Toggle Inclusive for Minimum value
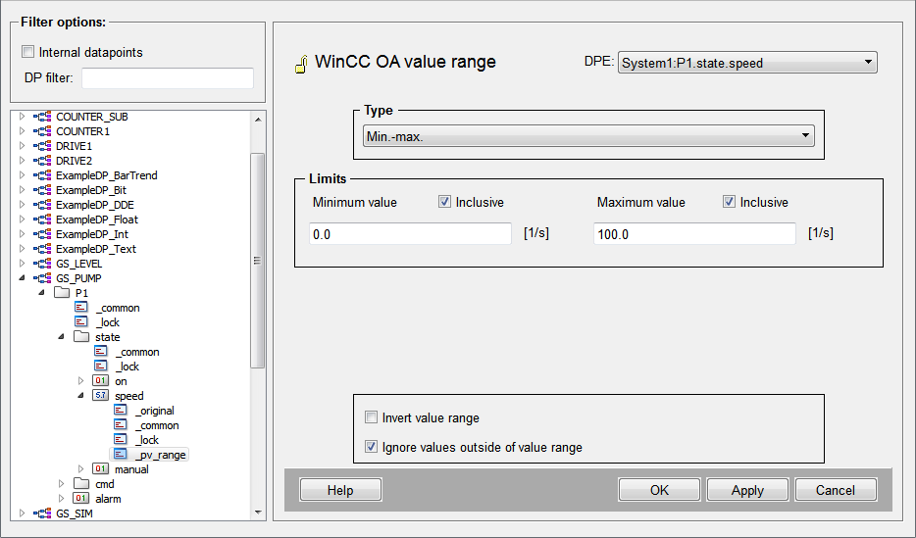This screenshot has width=916, height=538. (x=445, y=202)
